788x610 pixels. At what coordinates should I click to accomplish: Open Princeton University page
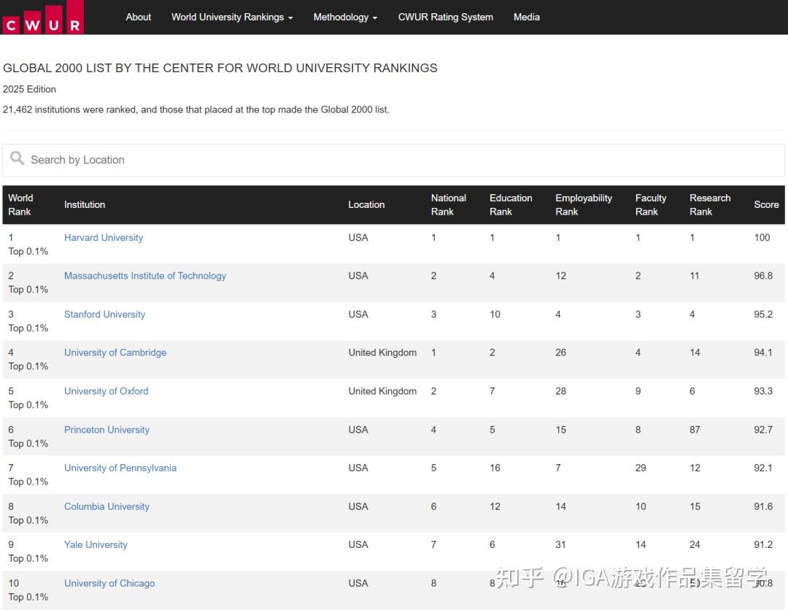[107, 430]
